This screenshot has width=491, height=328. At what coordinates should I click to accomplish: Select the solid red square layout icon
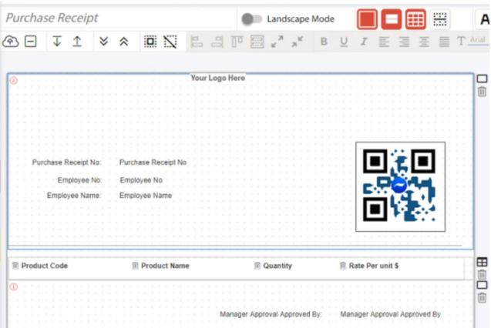(367, 19)
